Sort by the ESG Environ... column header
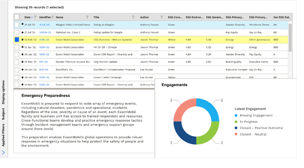304x168 pixels. pyautogui.click(x=194, y=17)
